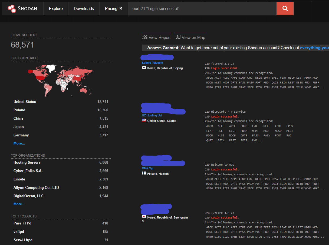Filter by Hosting Servers organization

tap(27, 162)
